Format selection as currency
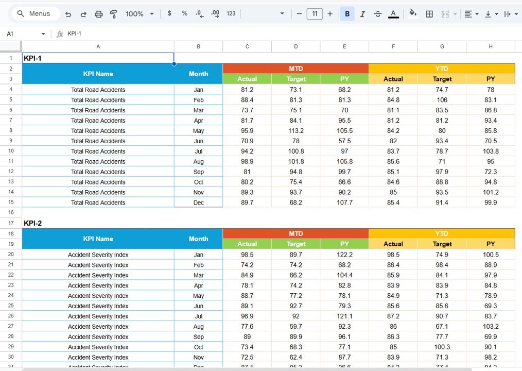 (x=169, y=14)
